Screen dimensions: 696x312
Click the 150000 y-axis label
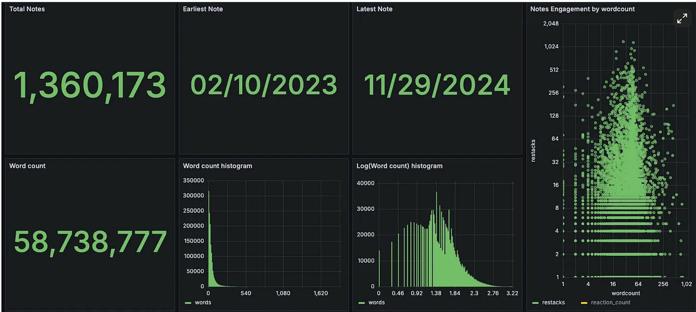[x=194, y=241]
